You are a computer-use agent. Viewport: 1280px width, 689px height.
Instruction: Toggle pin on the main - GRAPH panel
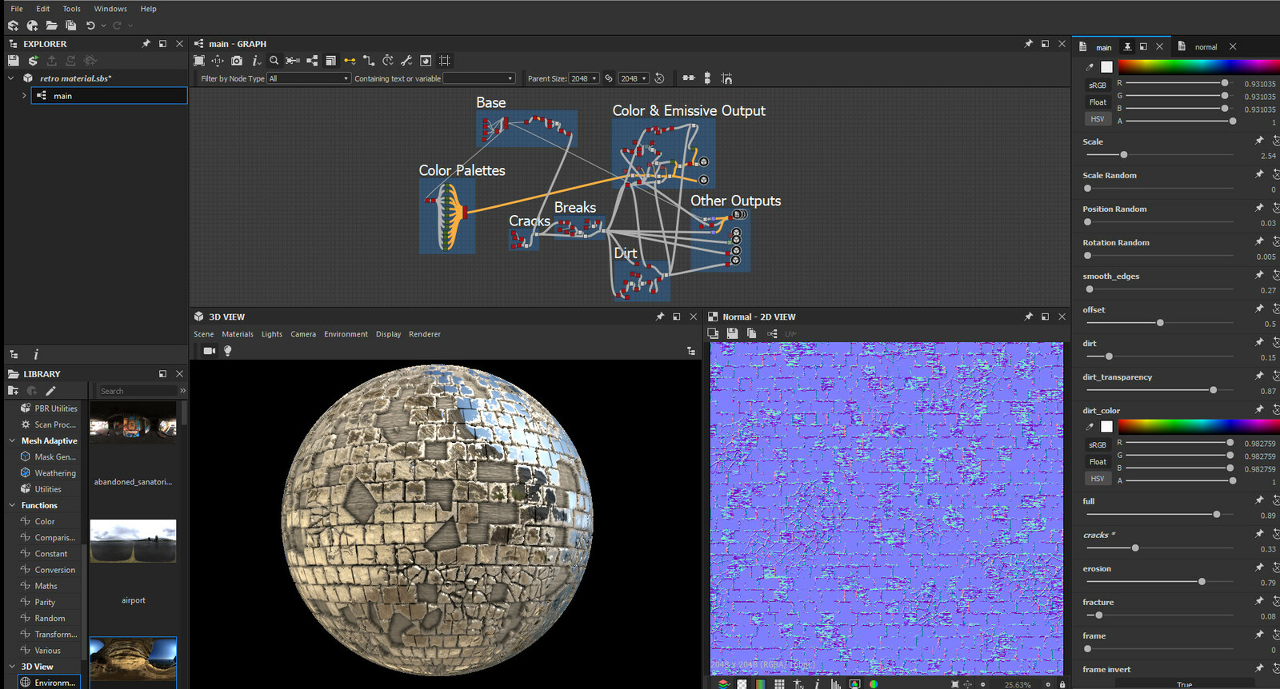pos(1028,44)
